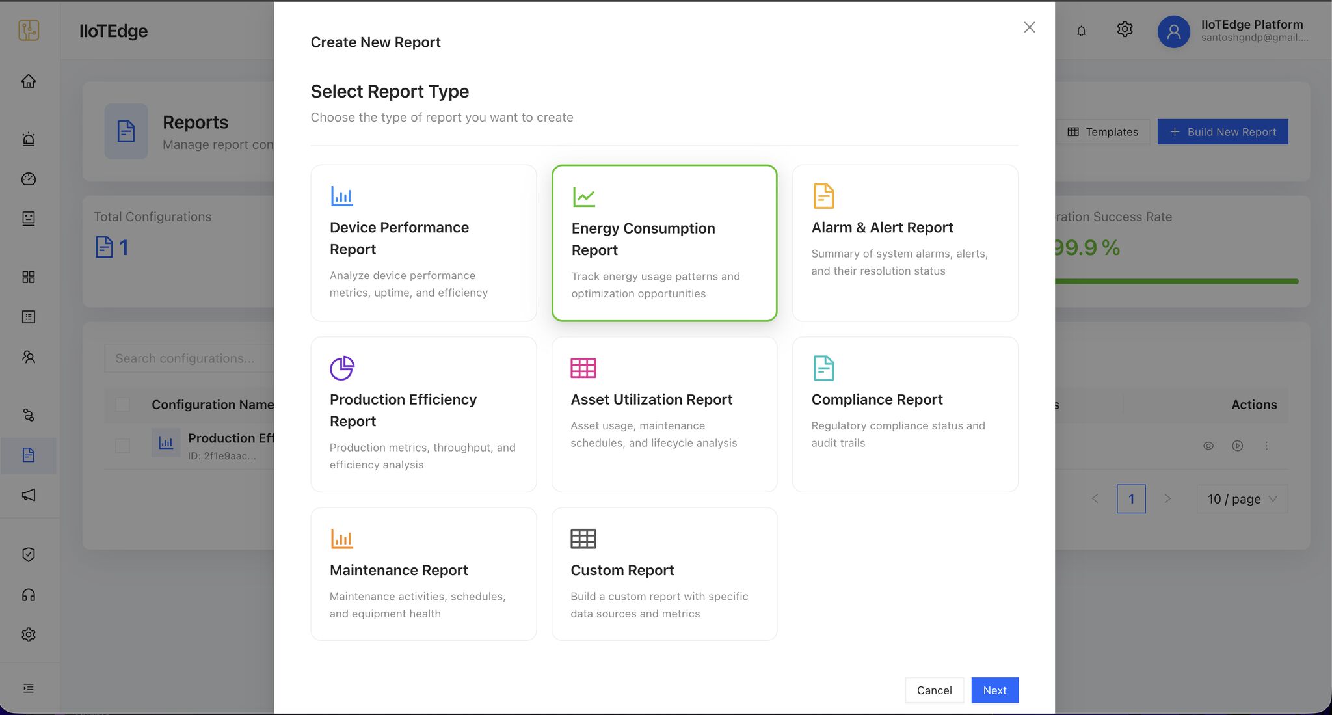This screenshot has height=715, width=1332.
Task: Click the Asset Utilization table icon
Action: [x=583, y=368]
